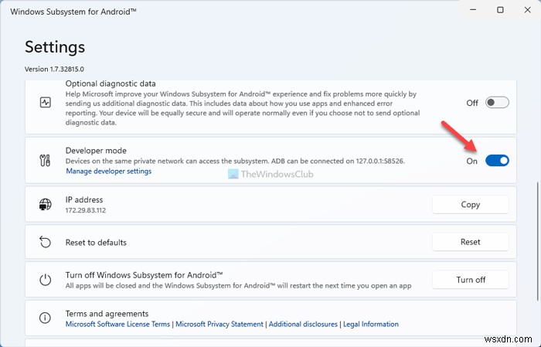Viewport: 541px width, 347px height.
Task: Maximize the settings window
Action: [500, 10]
